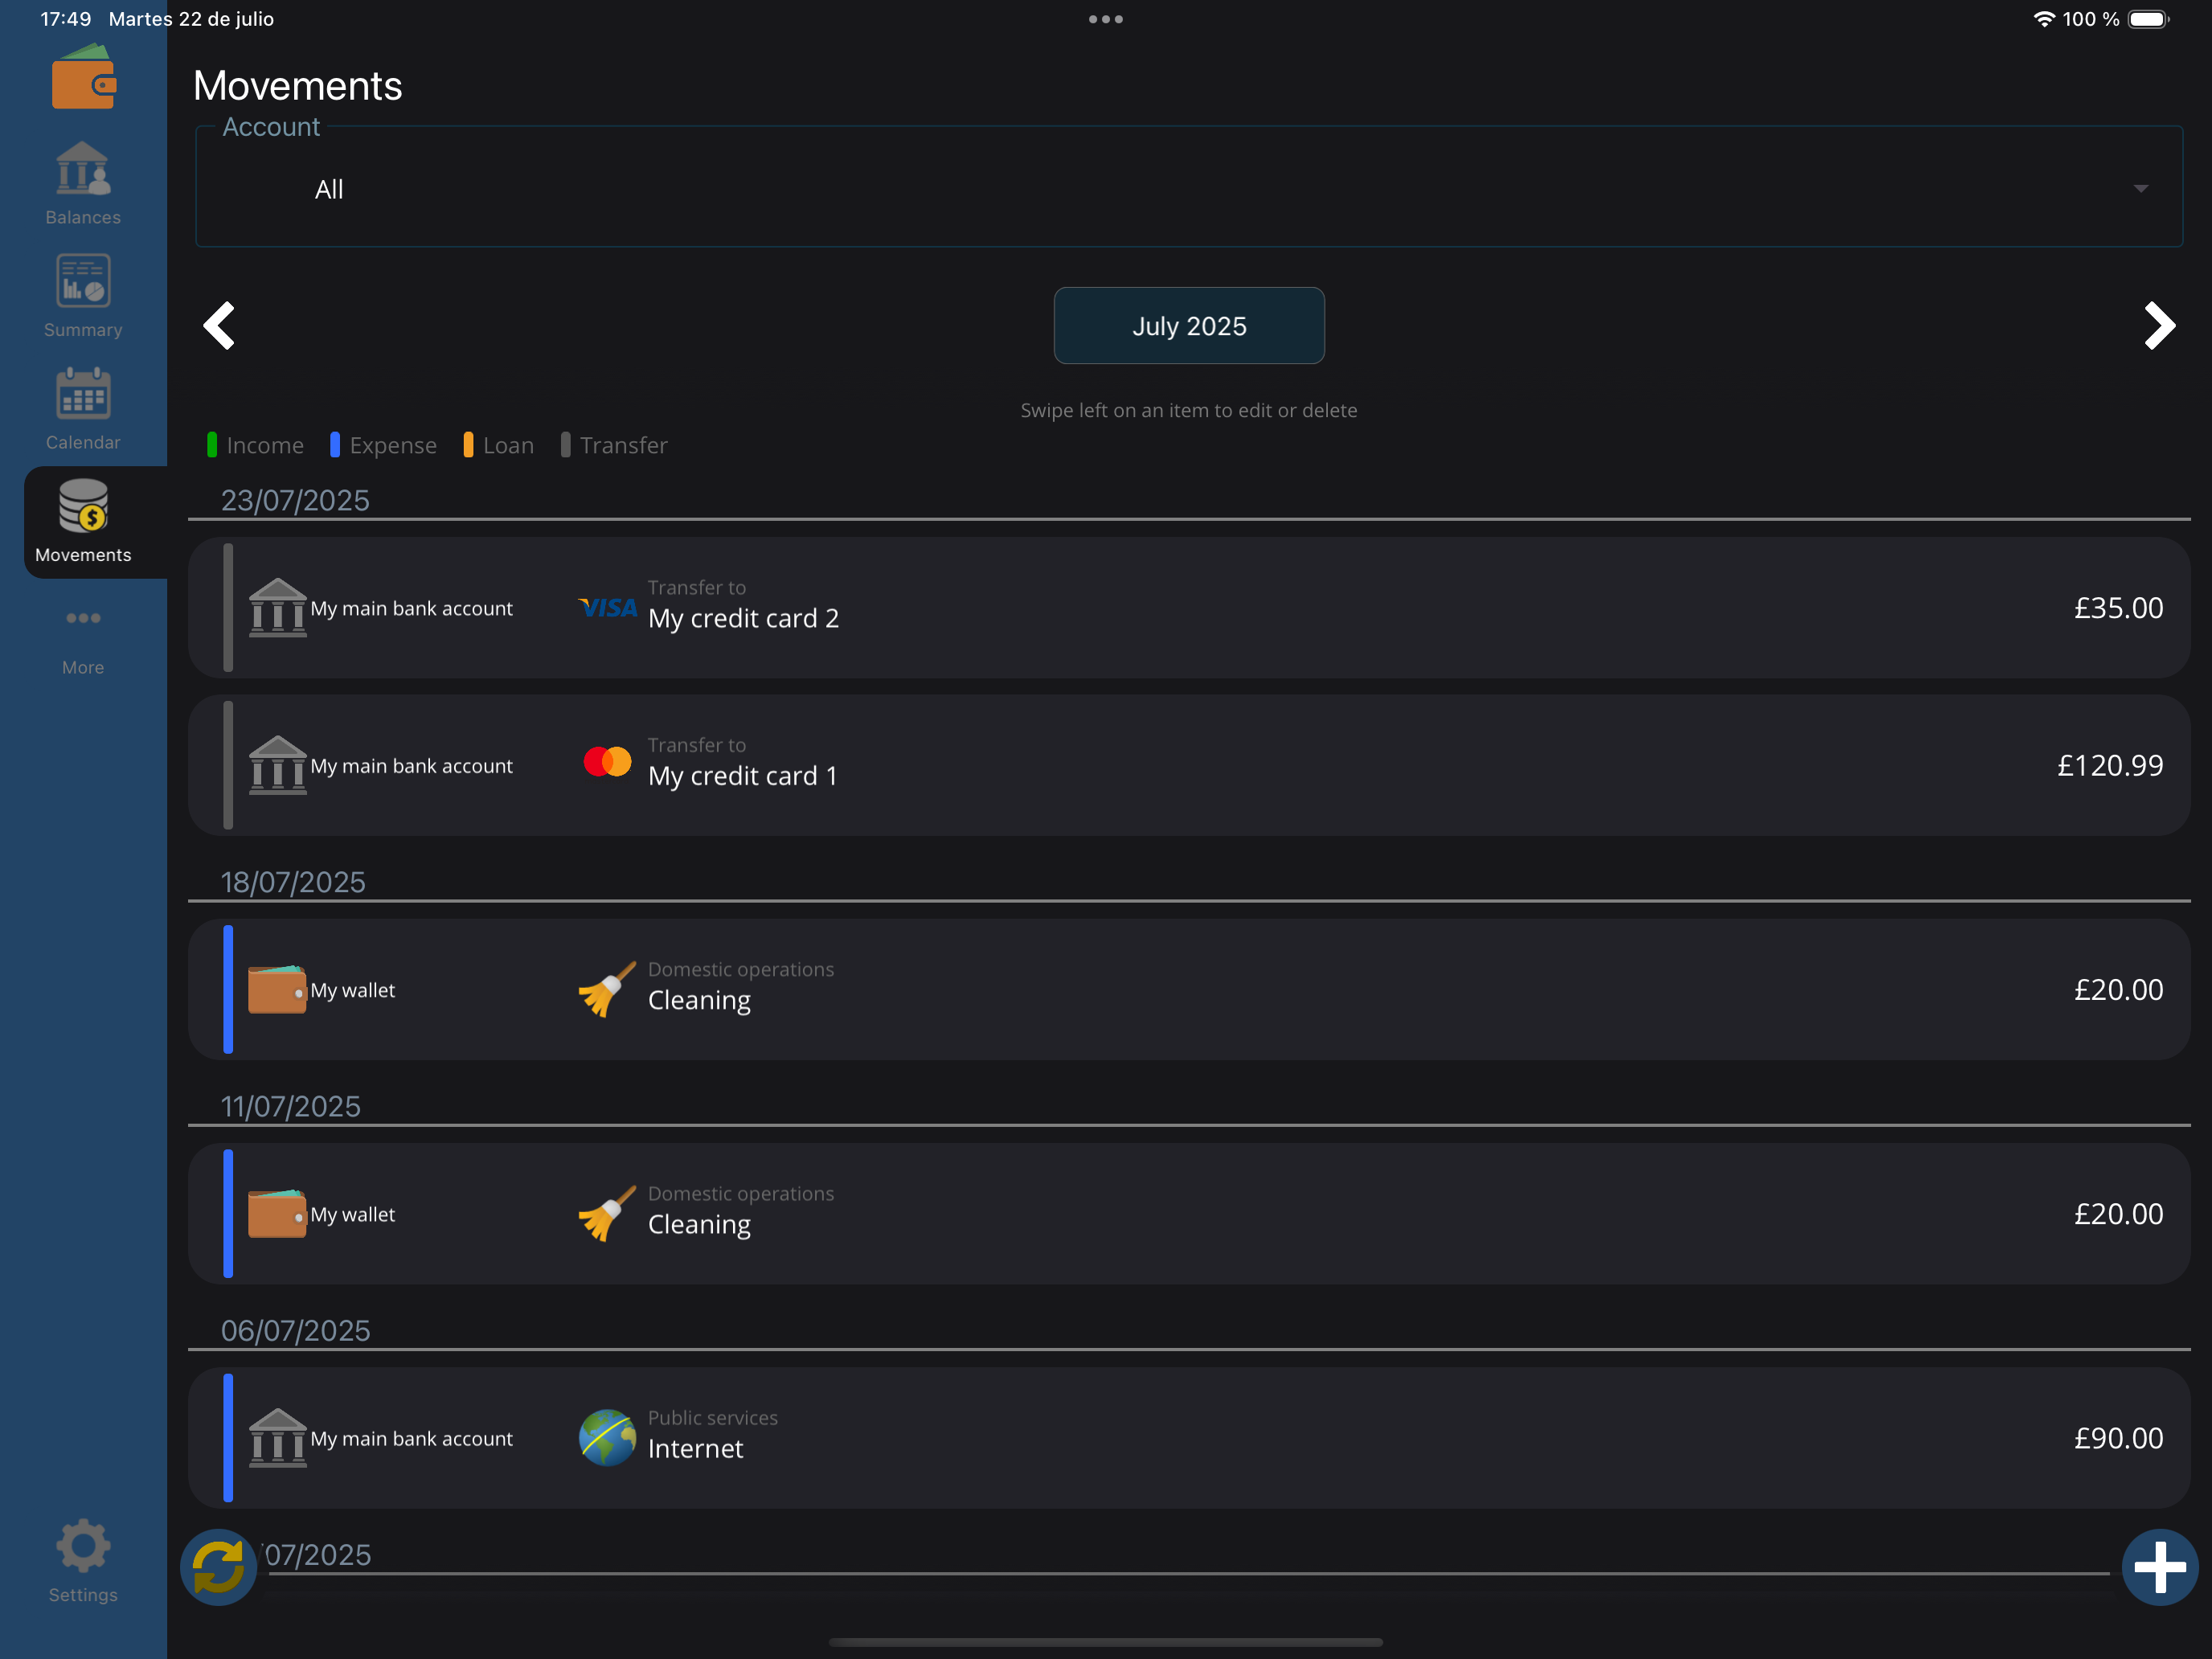The image size is (2212, 1659).
Task: Open the Summary section
Action: (83, 297)
